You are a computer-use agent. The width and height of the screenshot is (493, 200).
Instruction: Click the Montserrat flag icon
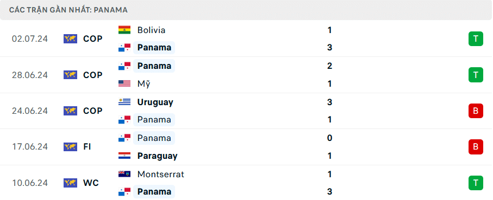124,174
